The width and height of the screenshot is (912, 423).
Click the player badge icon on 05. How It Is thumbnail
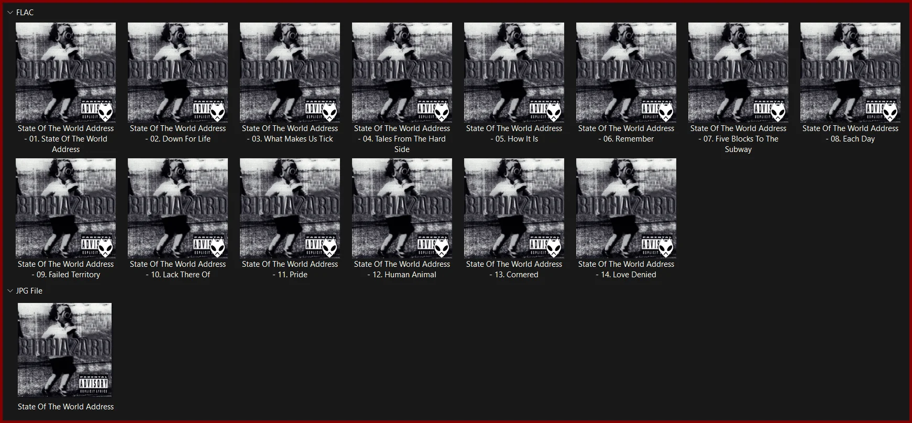[554, 112]
